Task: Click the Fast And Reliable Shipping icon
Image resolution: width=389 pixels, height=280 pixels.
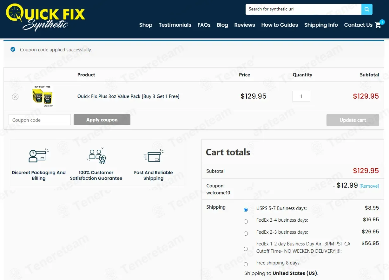Action: 154,155
